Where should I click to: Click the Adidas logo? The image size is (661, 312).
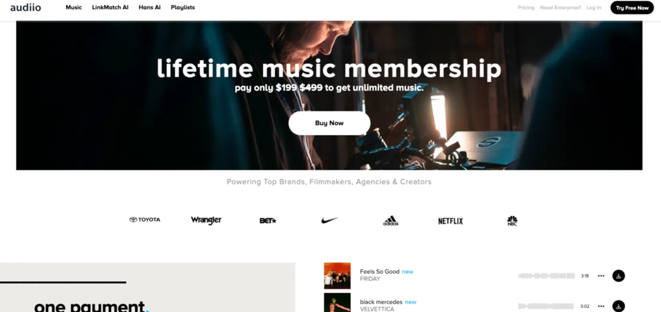[x=391, y=221]
